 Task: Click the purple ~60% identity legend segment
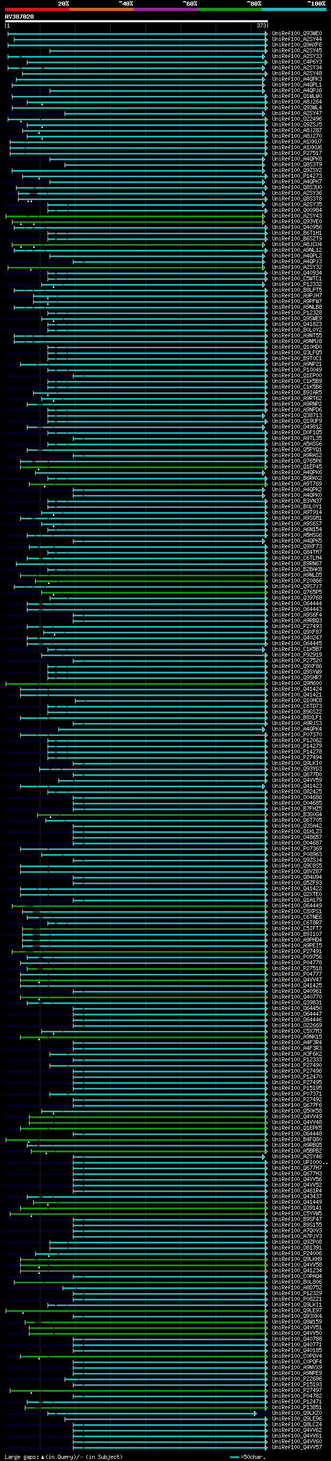165,9
